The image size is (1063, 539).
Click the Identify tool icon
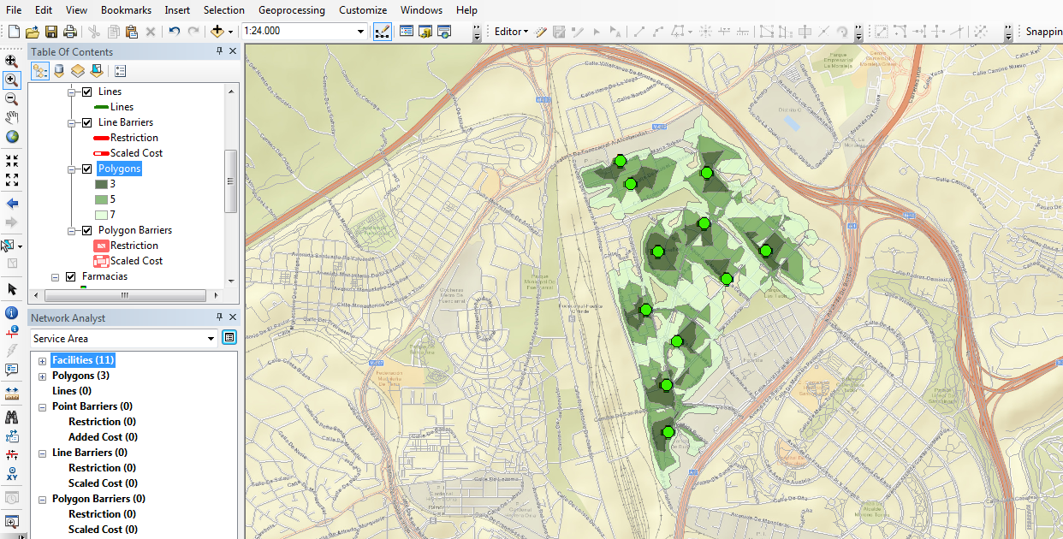[x=12, y=313]
